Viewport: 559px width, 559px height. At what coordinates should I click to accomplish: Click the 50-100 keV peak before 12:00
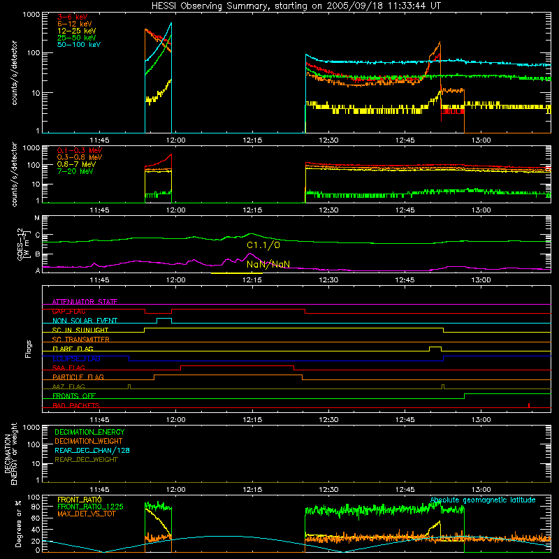(x=171, y=23)
